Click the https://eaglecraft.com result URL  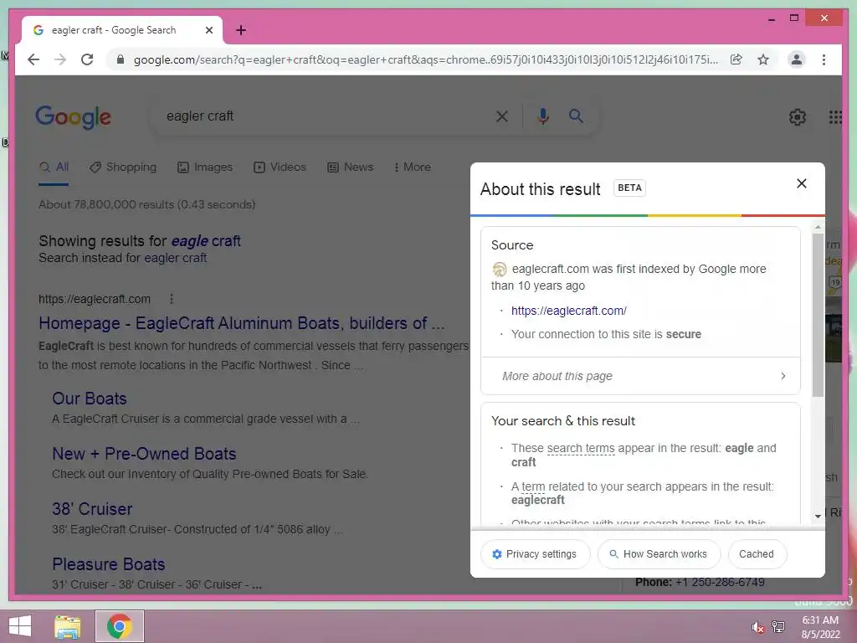[94, 299]
